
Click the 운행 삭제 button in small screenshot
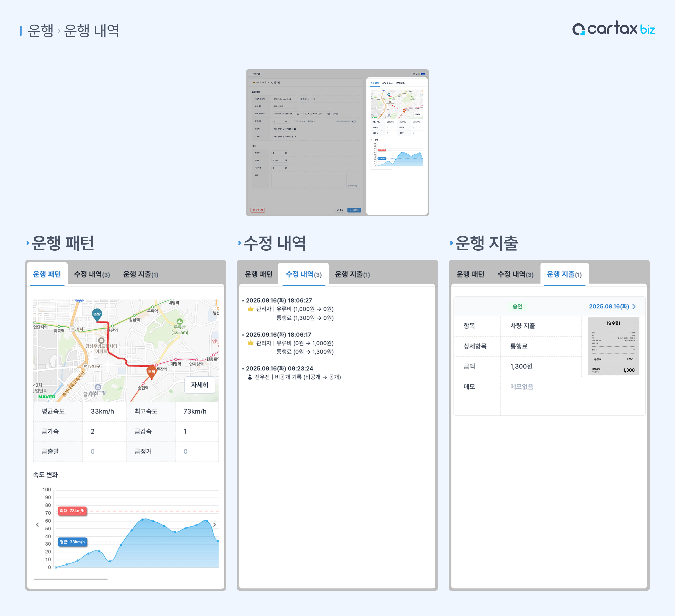tap(258, 210)
